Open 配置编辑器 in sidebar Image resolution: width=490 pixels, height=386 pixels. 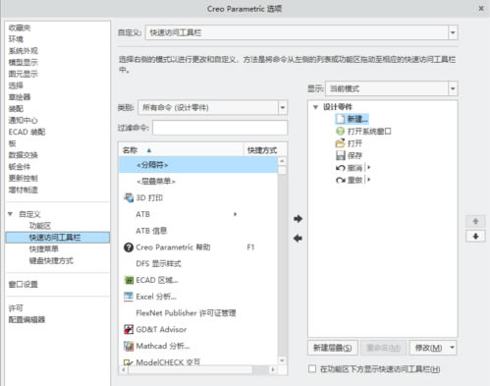[x=27, y=319]
